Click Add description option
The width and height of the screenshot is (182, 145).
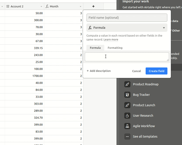99,71
